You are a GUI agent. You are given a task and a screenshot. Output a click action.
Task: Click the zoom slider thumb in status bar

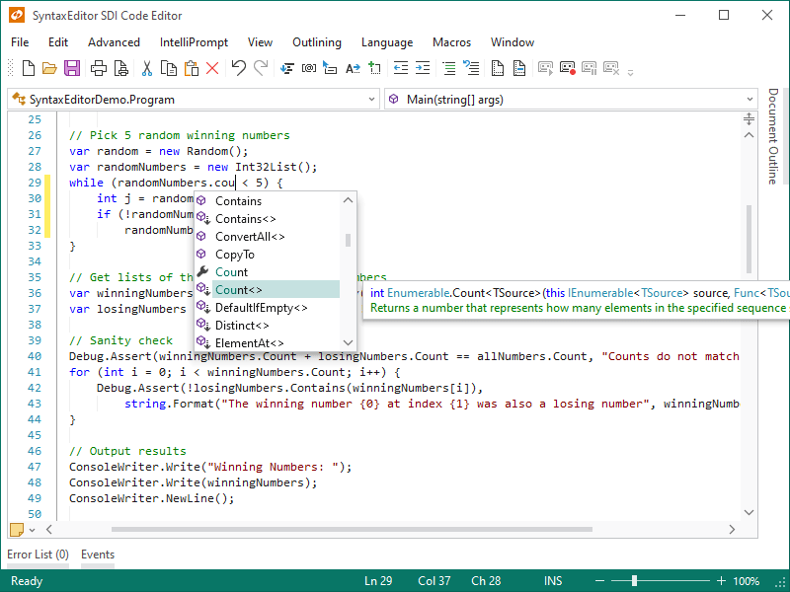(x=634, y=581)
